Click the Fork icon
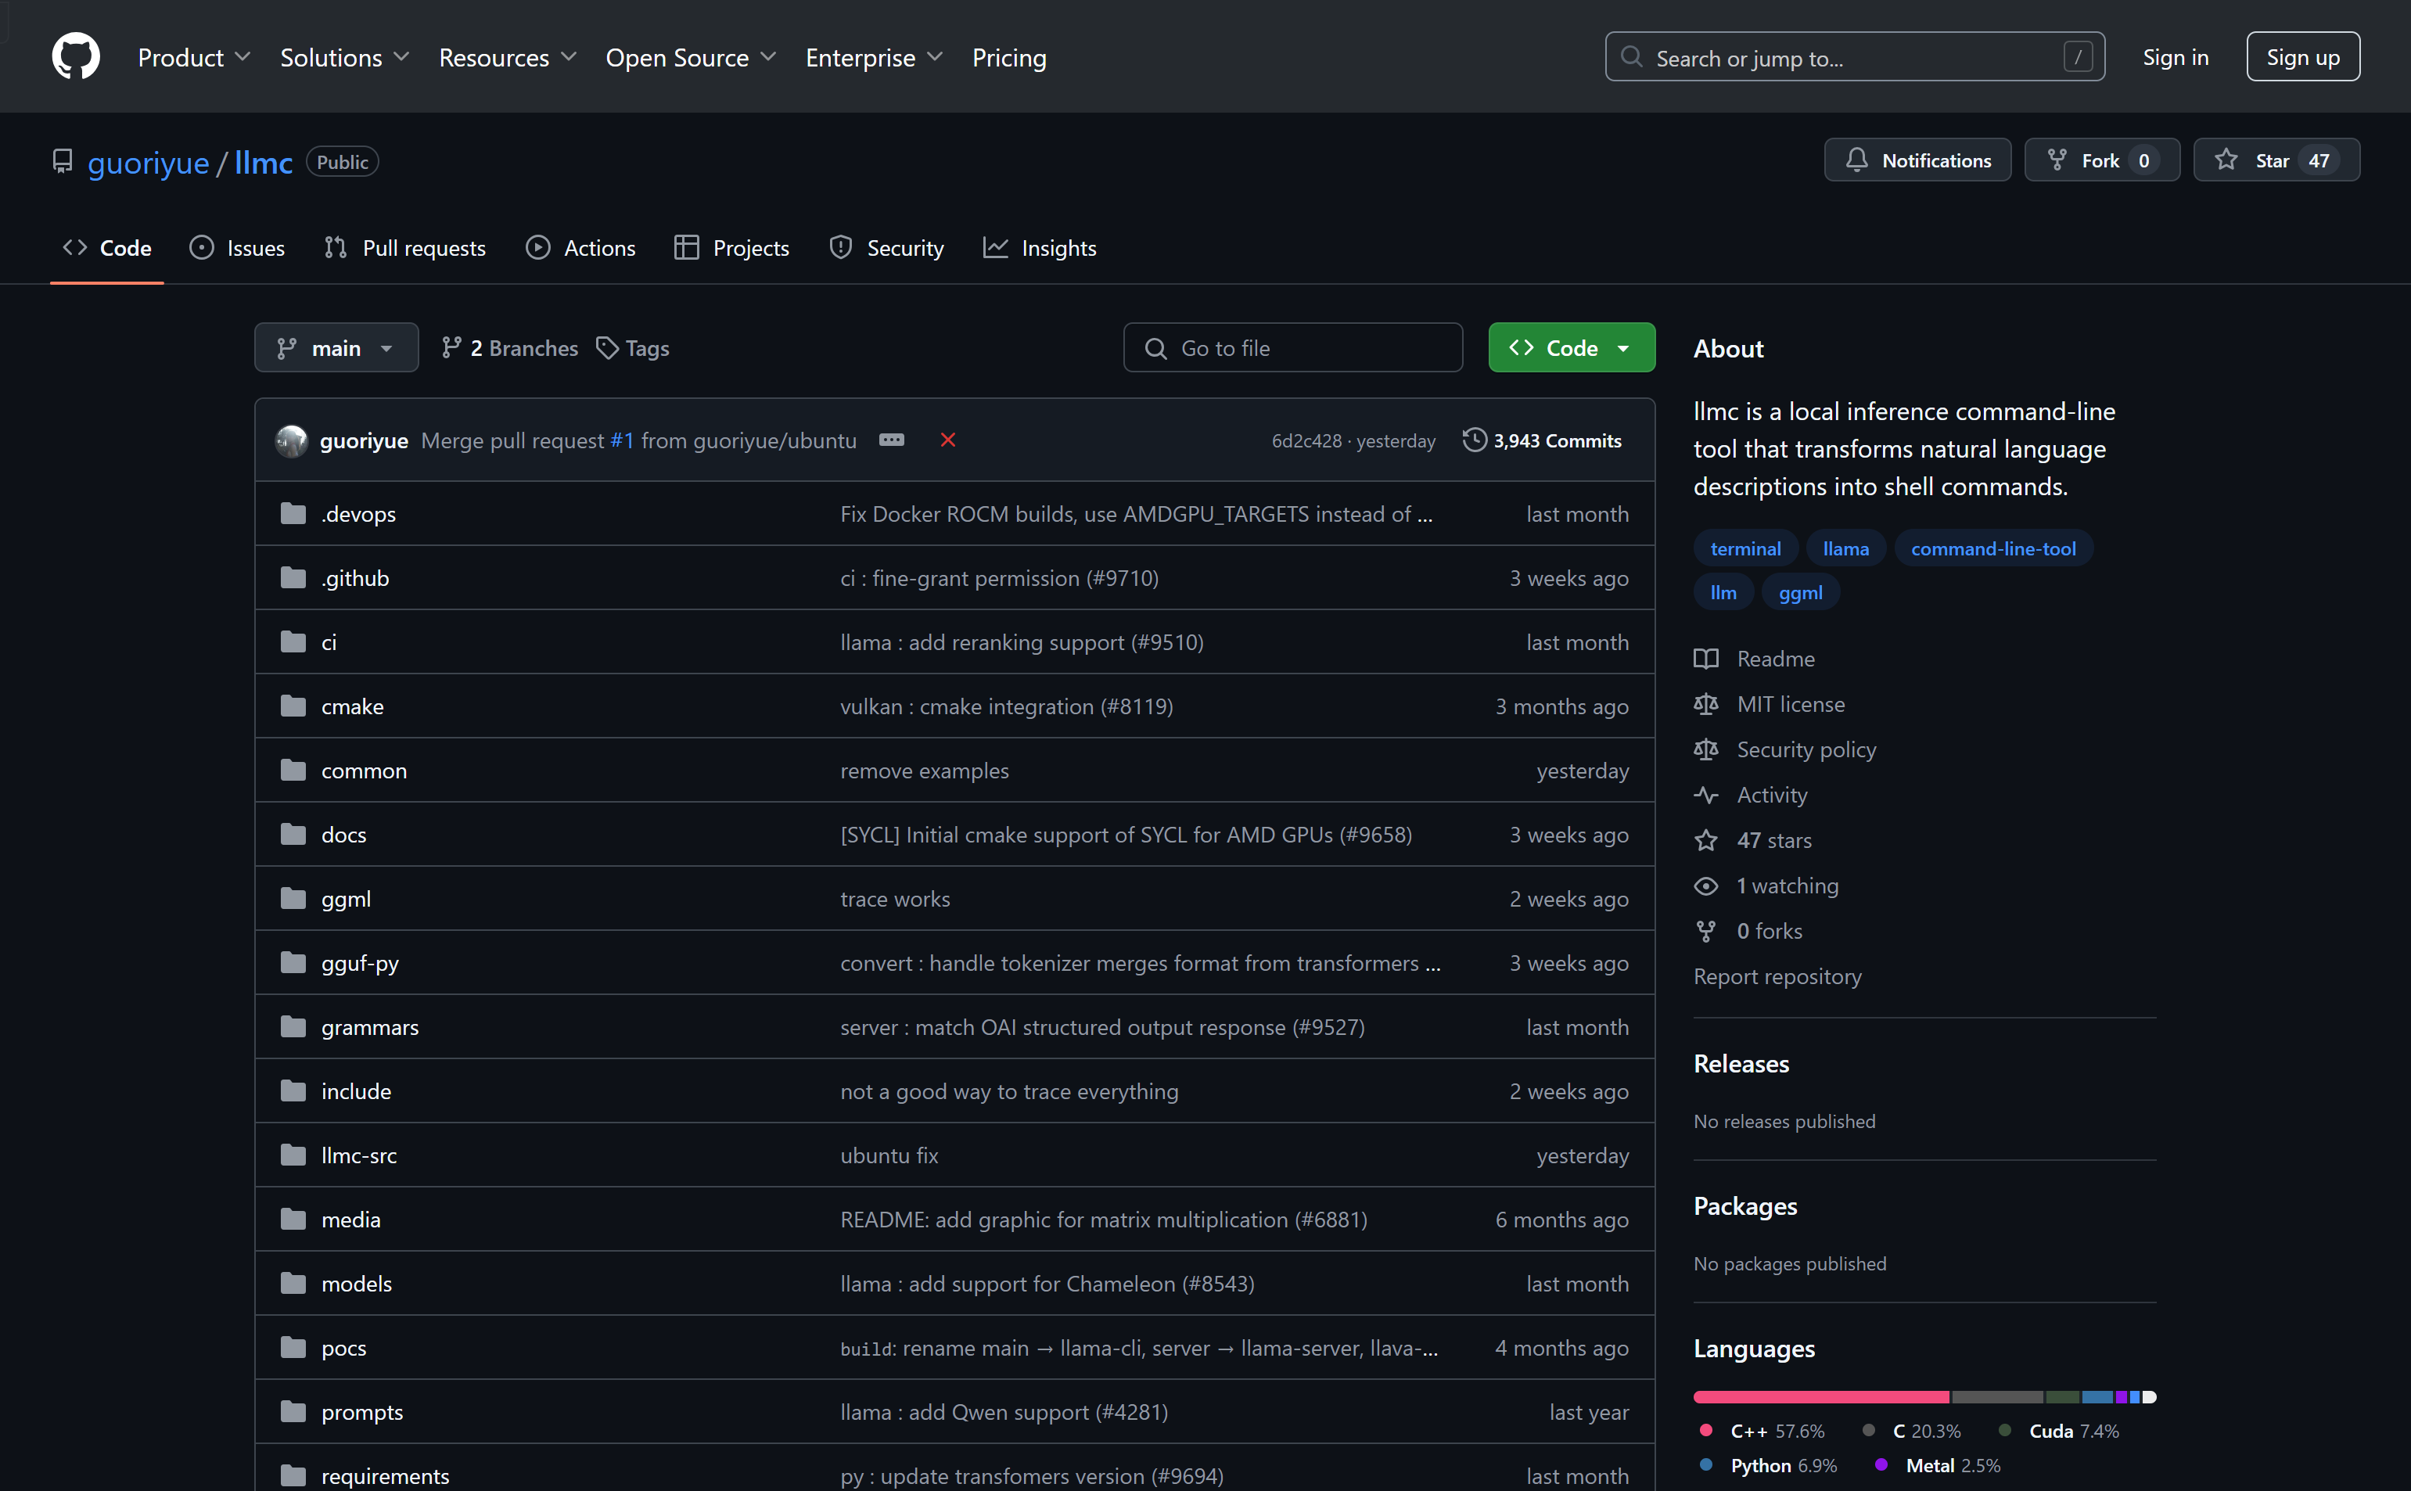 pyautogui.click(x=2057, y=160)
